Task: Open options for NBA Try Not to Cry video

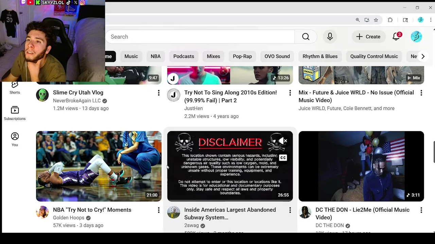Action: [x=158, y=210]
